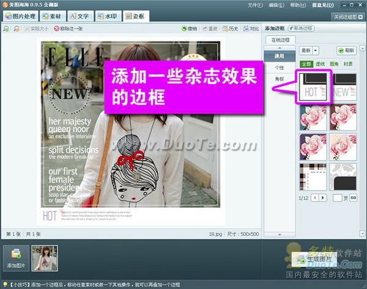
Task: Select the 圆角 (rounded corner) border filter
Action: [x=332, y=63]
